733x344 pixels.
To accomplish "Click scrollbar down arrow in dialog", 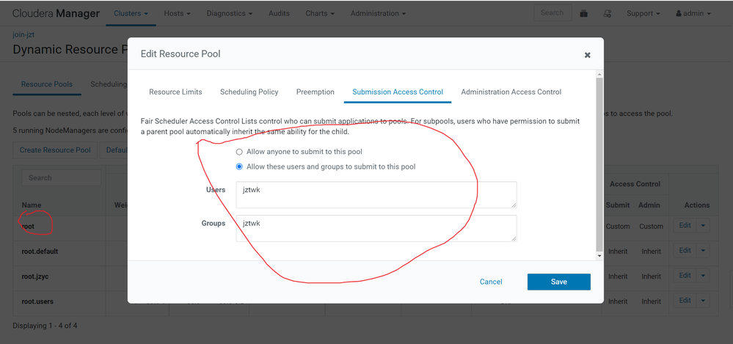I will [599, 256].
